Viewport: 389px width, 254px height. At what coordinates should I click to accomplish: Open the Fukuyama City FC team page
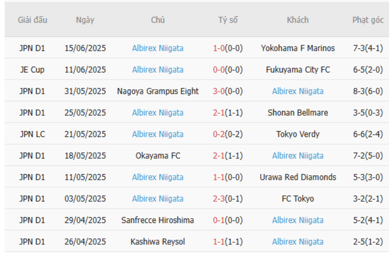[297, 70]
